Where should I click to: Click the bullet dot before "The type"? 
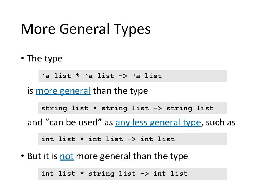(23, 59)
